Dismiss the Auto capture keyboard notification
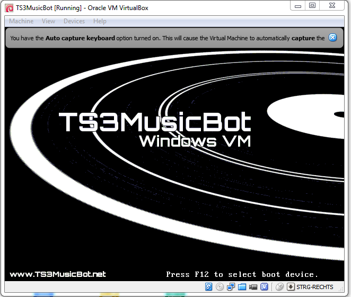This screenshot has width=351, height=297. point(332,38)
